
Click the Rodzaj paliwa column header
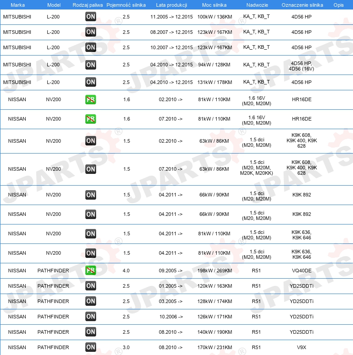point(88,5)
